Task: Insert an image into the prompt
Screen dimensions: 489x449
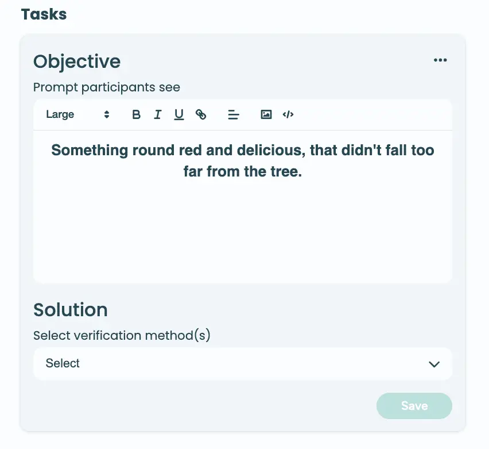Action: tap(266, 114)
